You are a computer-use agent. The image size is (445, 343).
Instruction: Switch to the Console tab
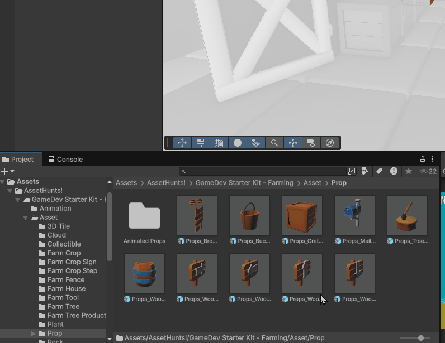point(65,159)
